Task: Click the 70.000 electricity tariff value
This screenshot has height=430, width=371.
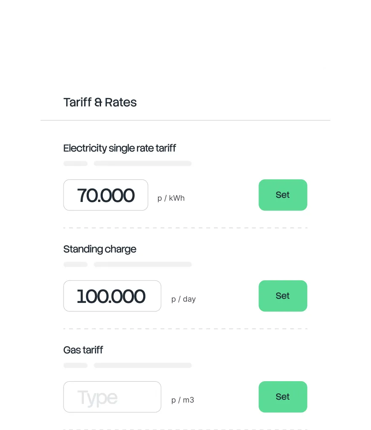Action: (x=105, y=195)
